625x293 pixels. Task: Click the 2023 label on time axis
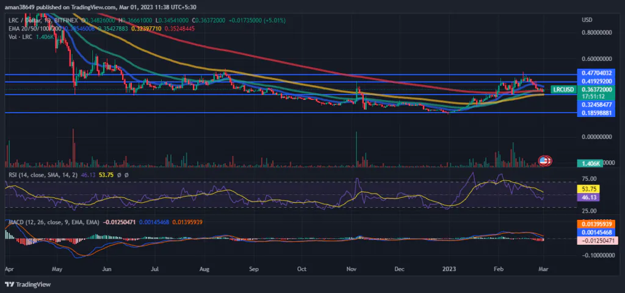coord(449,269)
